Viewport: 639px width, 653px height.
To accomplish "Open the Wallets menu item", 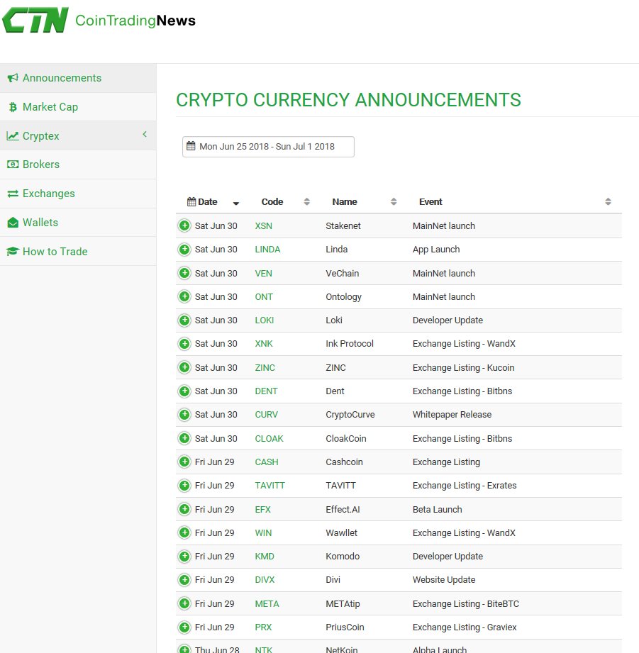I will [78, 223].
